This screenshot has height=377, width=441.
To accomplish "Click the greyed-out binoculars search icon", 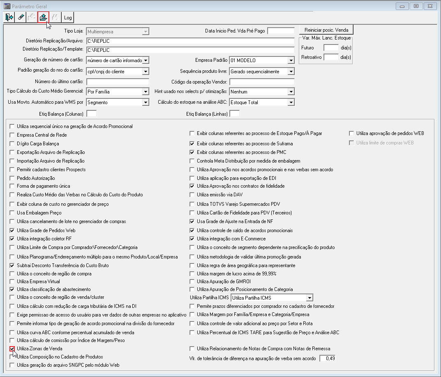I will click(x=55, y=17).
